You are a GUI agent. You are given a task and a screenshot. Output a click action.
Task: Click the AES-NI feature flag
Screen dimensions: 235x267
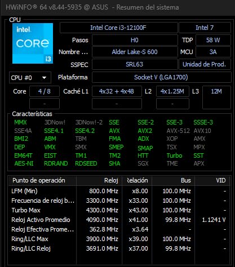click(24, 163)
